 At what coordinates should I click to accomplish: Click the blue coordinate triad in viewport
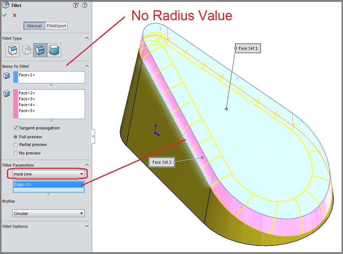(156, 130)
